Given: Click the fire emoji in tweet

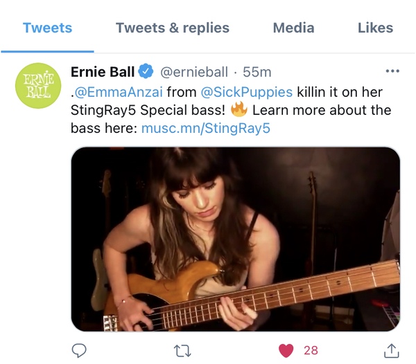Looking at the screenshot, I should [x=239, y=109].
